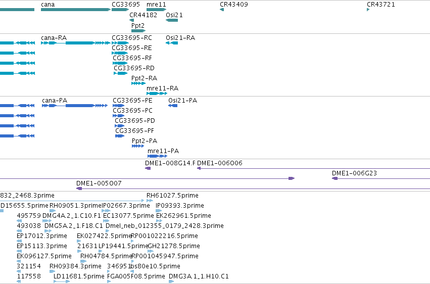The width and height of the screenshot is (430, 284).
Task: Select the cana-PA protein label
Action: tap(55, 101)
